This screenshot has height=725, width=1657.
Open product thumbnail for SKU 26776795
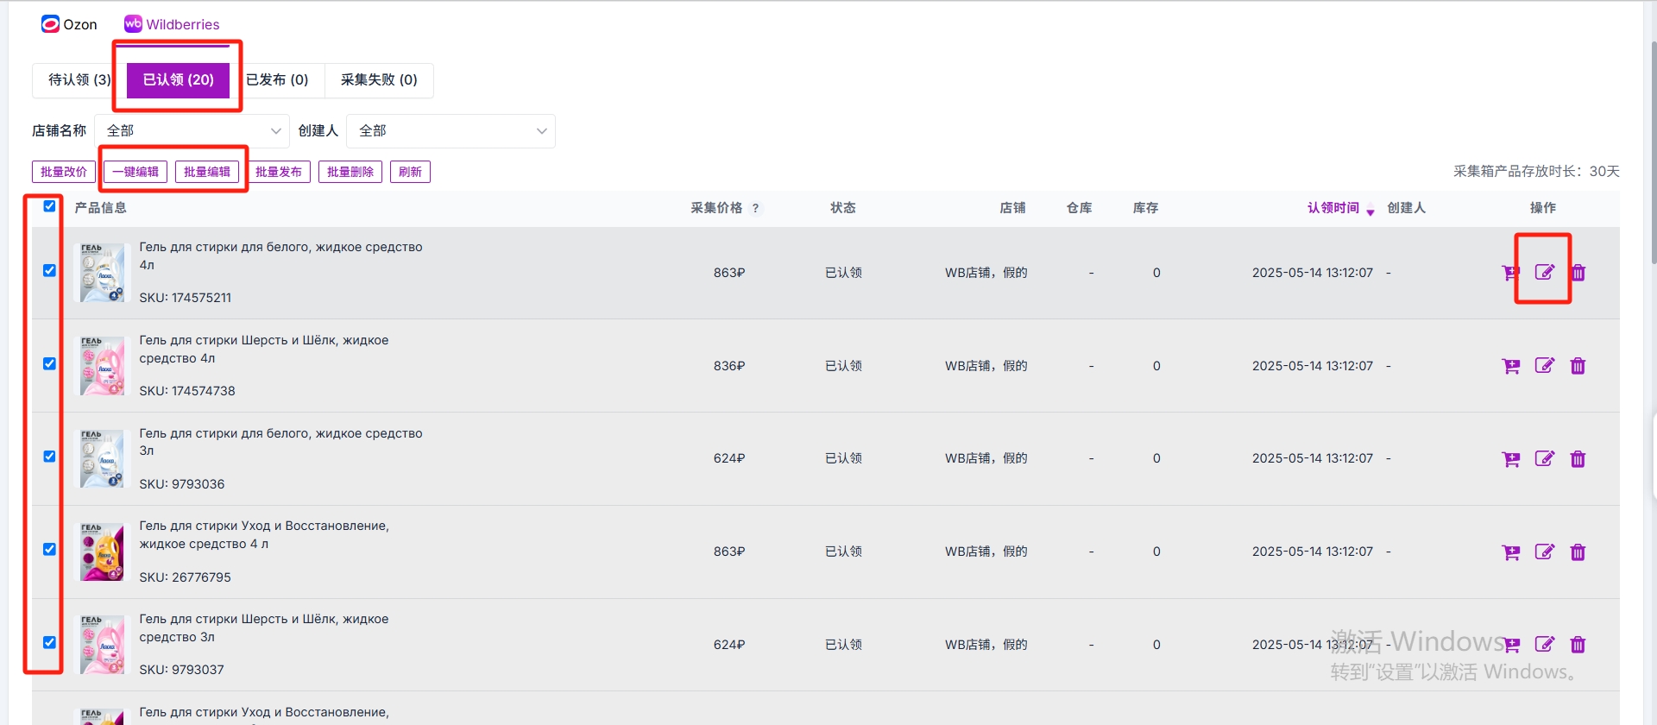pos(102,552)
